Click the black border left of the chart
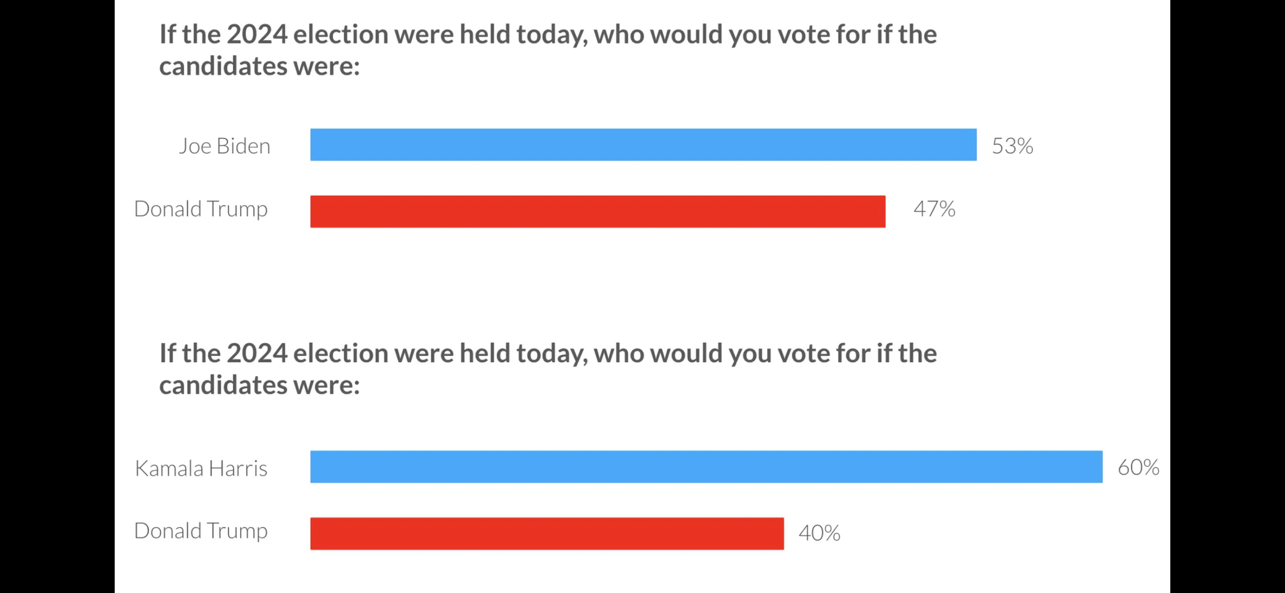 (57, 296)
